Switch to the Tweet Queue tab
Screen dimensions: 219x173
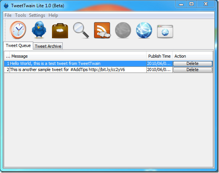point(18,45)
